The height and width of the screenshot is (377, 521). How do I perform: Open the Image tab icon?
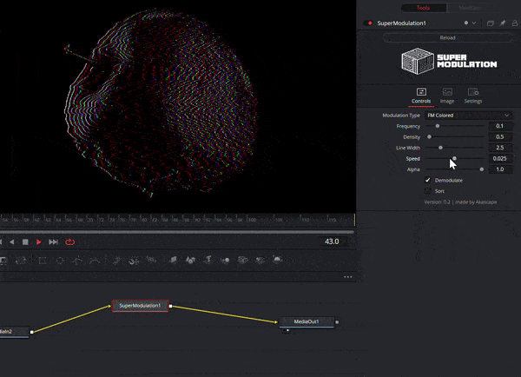[x=447, y=91]
